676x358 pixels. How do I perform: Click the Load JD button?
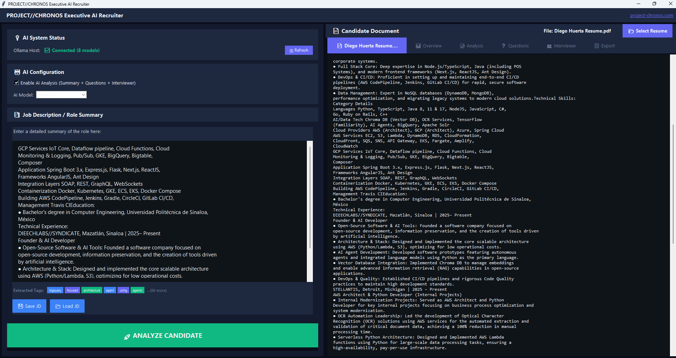(67, 306)
